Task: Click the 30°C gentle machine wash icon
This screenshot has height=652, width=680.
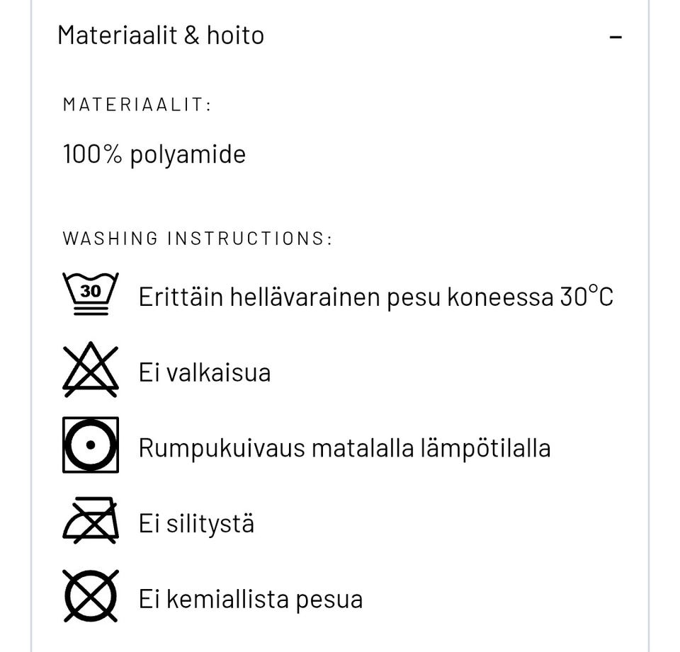Action: [x=89, y=292]
